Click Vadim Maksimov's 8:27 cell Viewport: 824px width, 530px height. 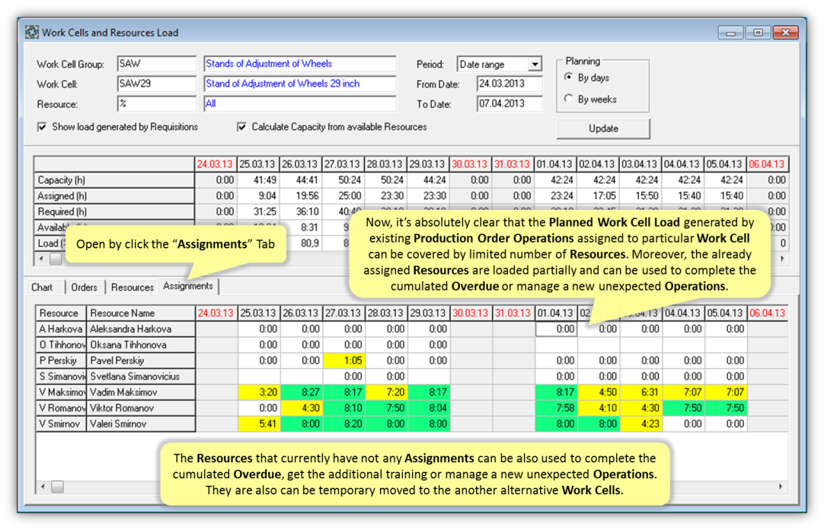302,392
